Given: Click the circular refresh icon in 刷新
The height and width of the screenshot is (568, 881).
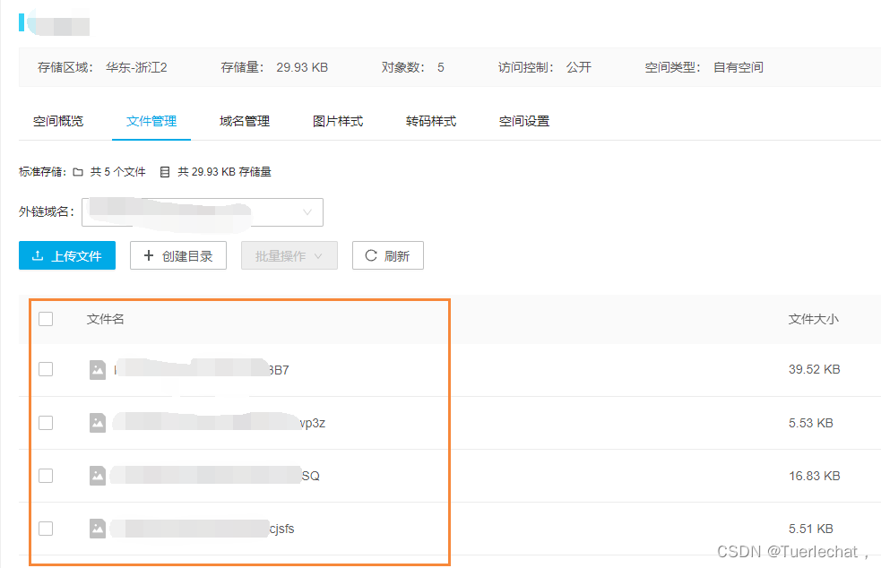Looking at the screenshot, I should (x=371, y=255).
